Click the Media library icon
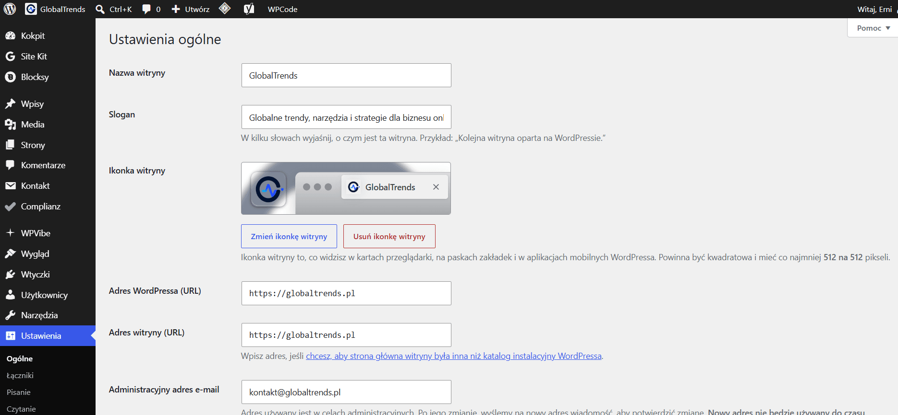Image resolution: width=898 pixels, height=415 pixels. 10,125
